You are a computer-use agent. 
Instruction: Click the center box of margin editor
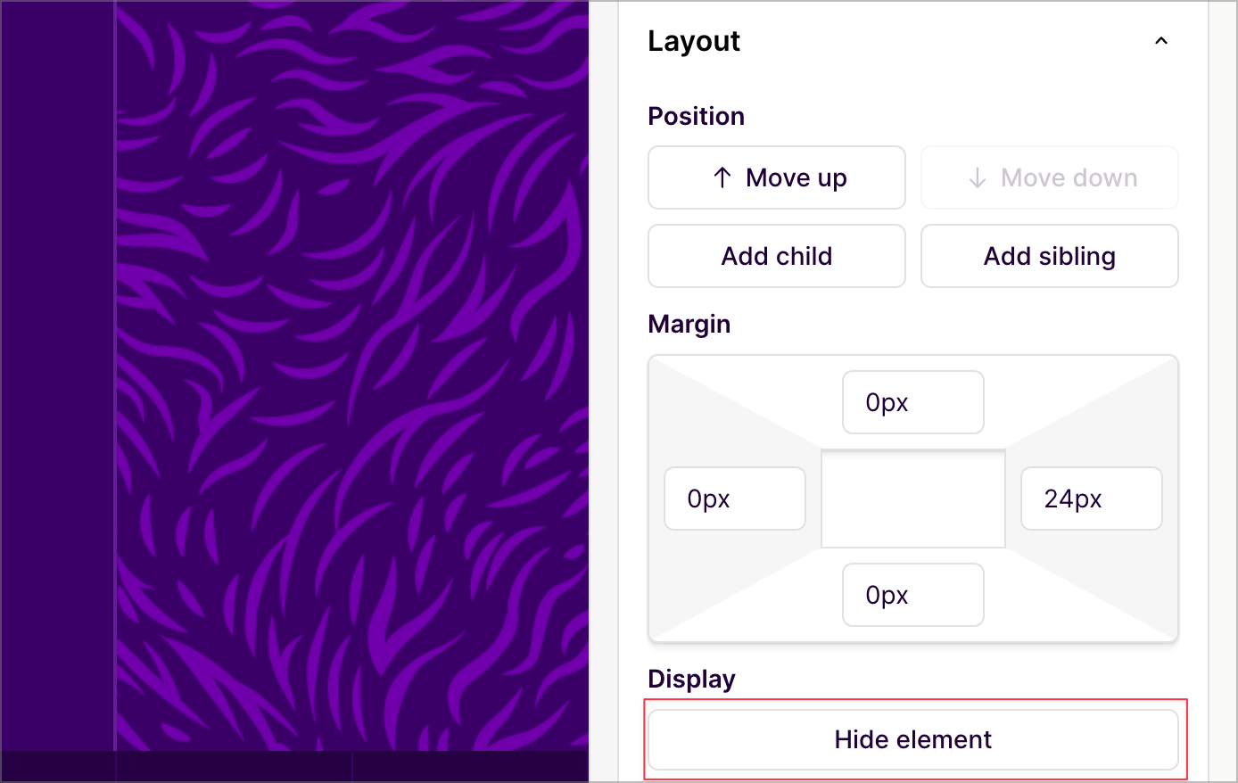tap(912, 499)
